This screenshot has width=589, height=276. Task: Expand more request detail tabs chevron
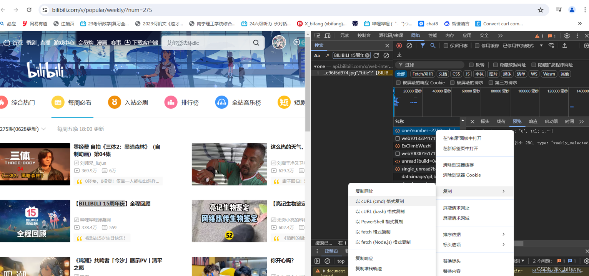(581, 122)
